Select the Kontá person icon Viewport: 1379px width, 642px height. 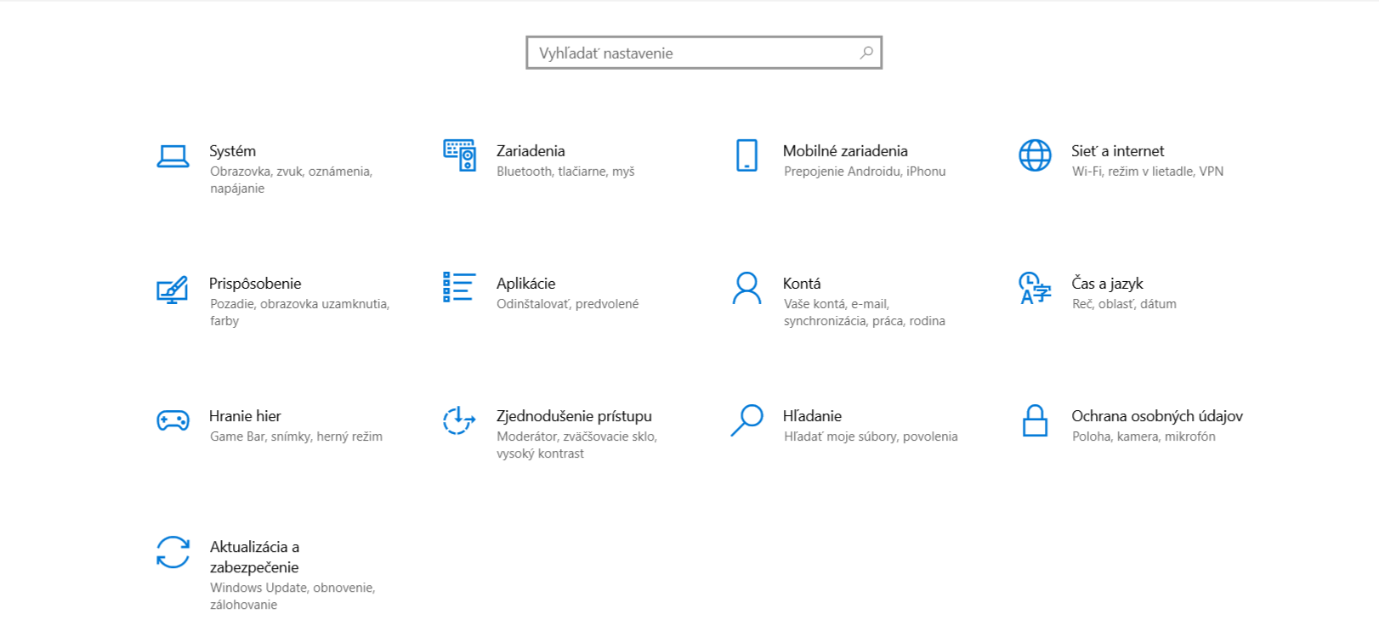click(x=746, y=288)
